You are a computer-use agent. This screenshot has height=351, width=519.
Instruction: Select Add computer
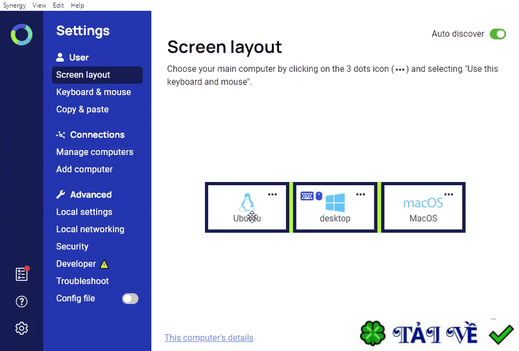[x=84, y=169]
